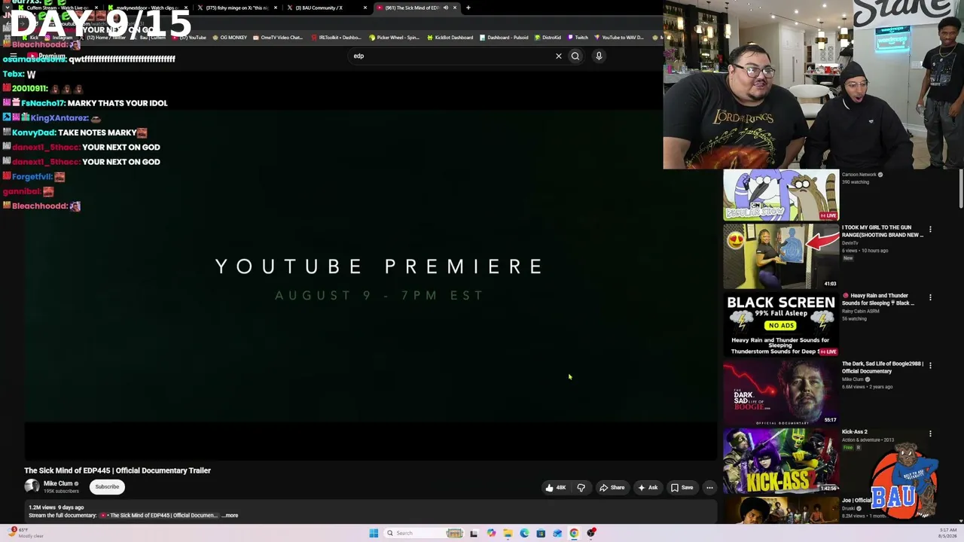This screenshot has width=964, height=542.
Task: Open the weather widget on the taskbar
Action: [x=26, y=533]
